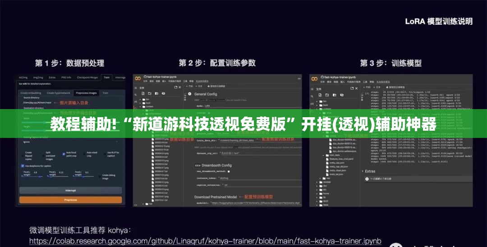Screen dimensions: 487x247
Task: Click the Interrupt button
Action: pyautogui.click(x=70, y=191)
